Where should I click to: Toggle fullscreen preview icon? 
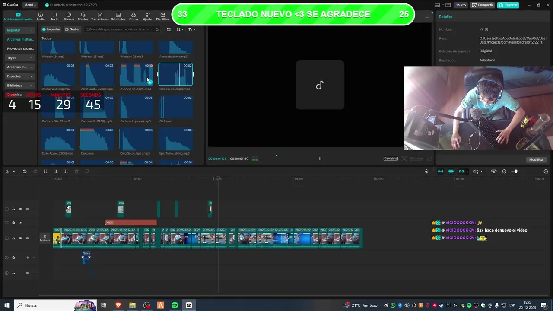pos(429,159)
